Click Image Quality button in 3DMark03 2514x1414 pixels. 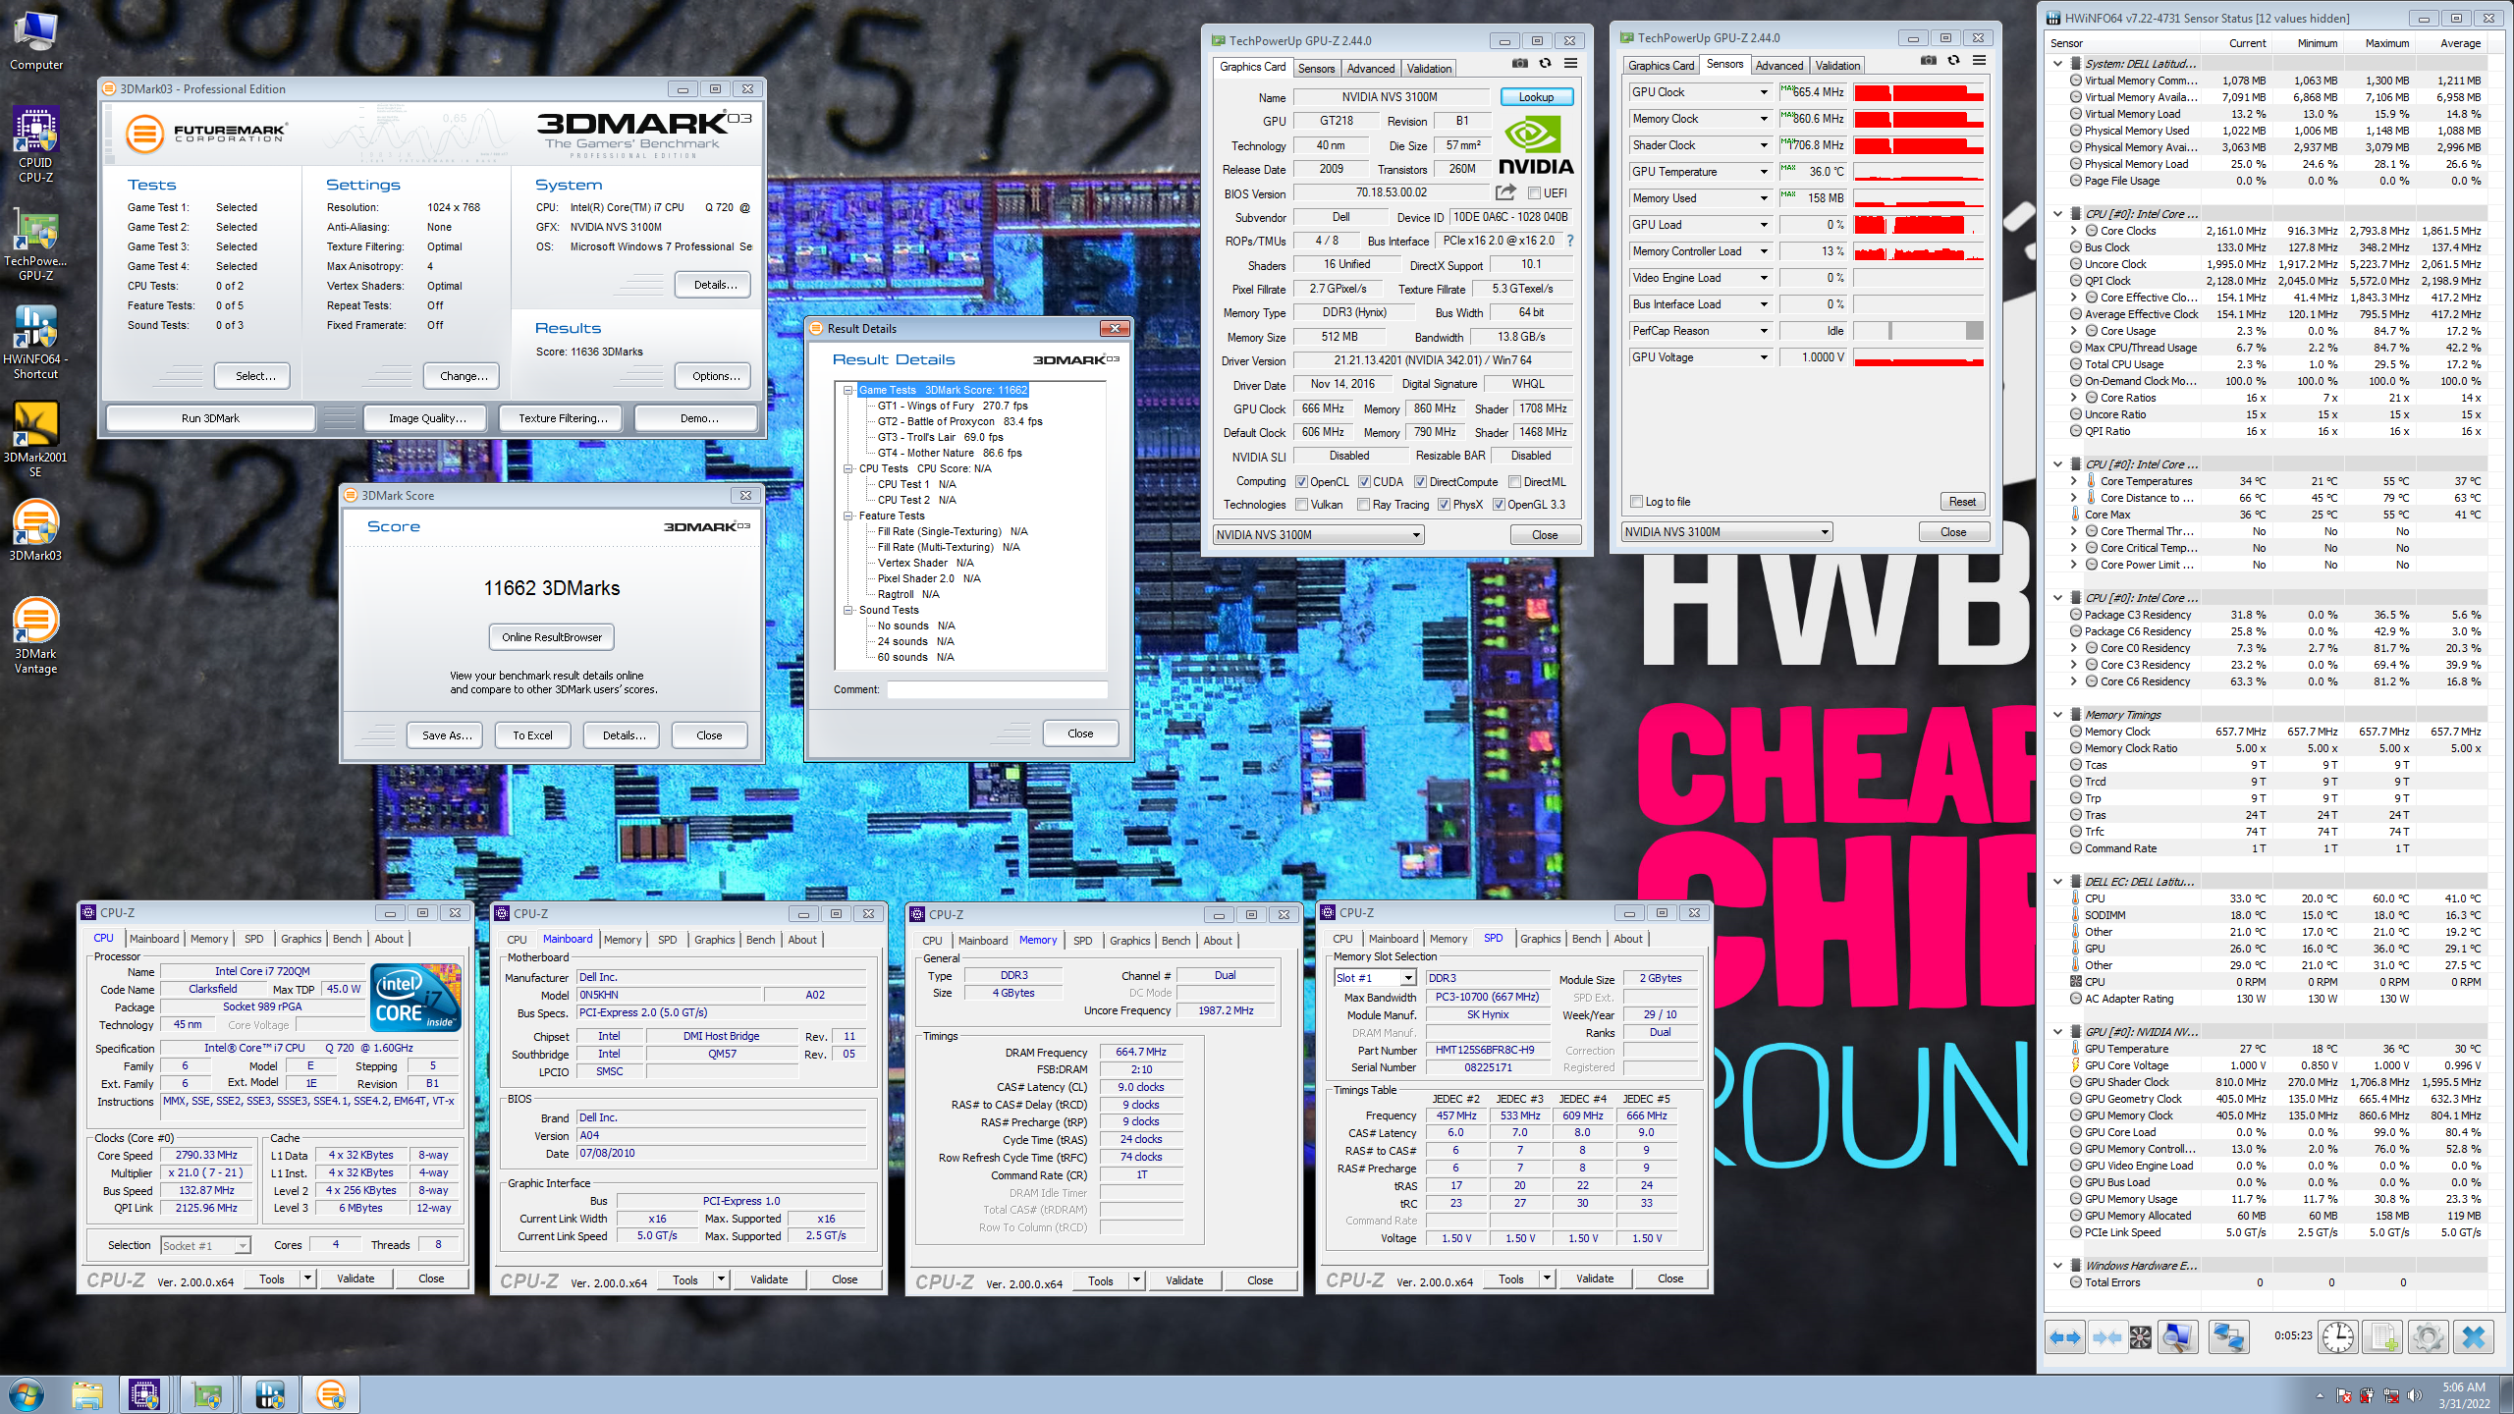pyautogui.click(x=427, y=418)
